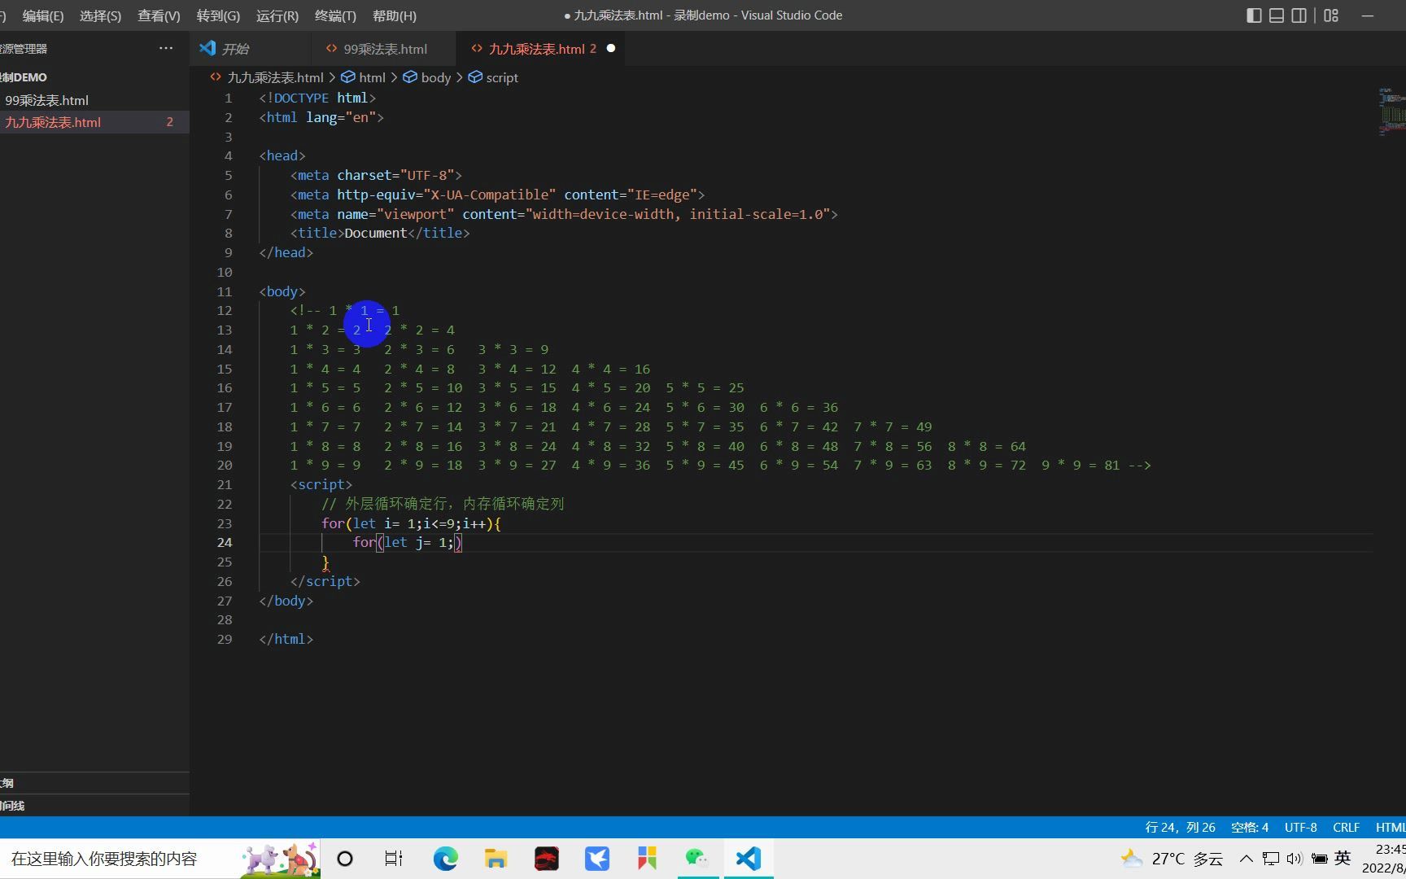Select 九九乘法表.html editor tab
Screen dimensions: 1406x879
coord(542,49)
